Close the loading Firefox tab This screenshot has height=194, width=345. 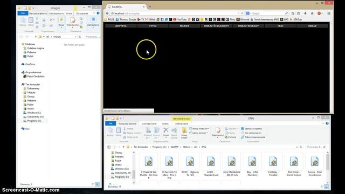tap(144, 7)
